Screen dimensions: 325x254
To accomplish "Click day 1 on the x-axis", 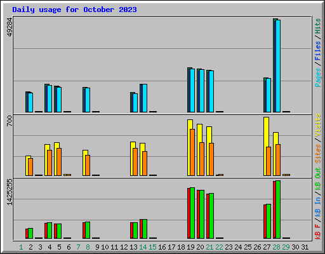I will [x=21, y=247].
